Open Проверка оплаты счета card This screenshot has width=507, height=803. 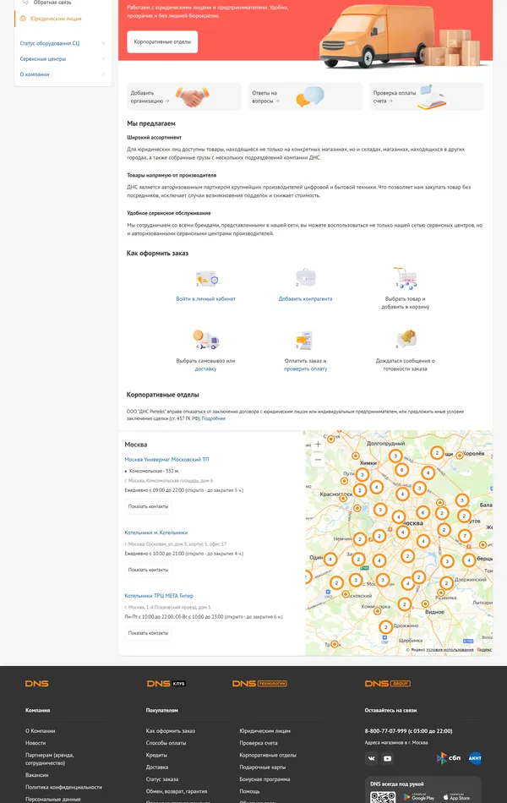coord(426,97)
